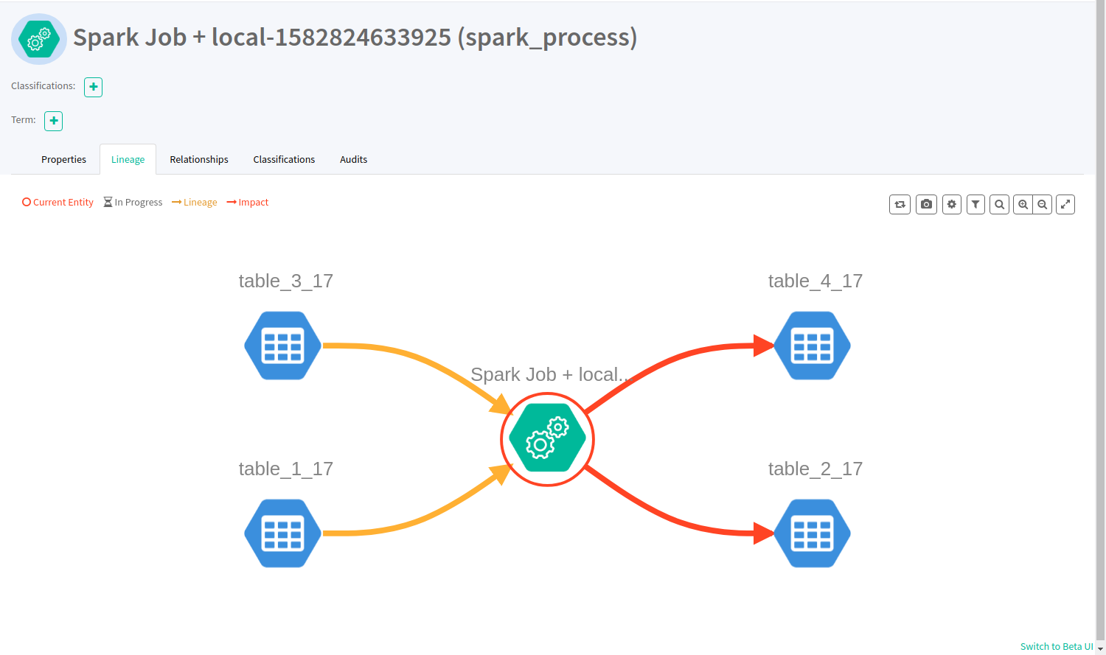View the Audits tab
The height and width of the screenshot is (655, 1106).
pos(353,159)
